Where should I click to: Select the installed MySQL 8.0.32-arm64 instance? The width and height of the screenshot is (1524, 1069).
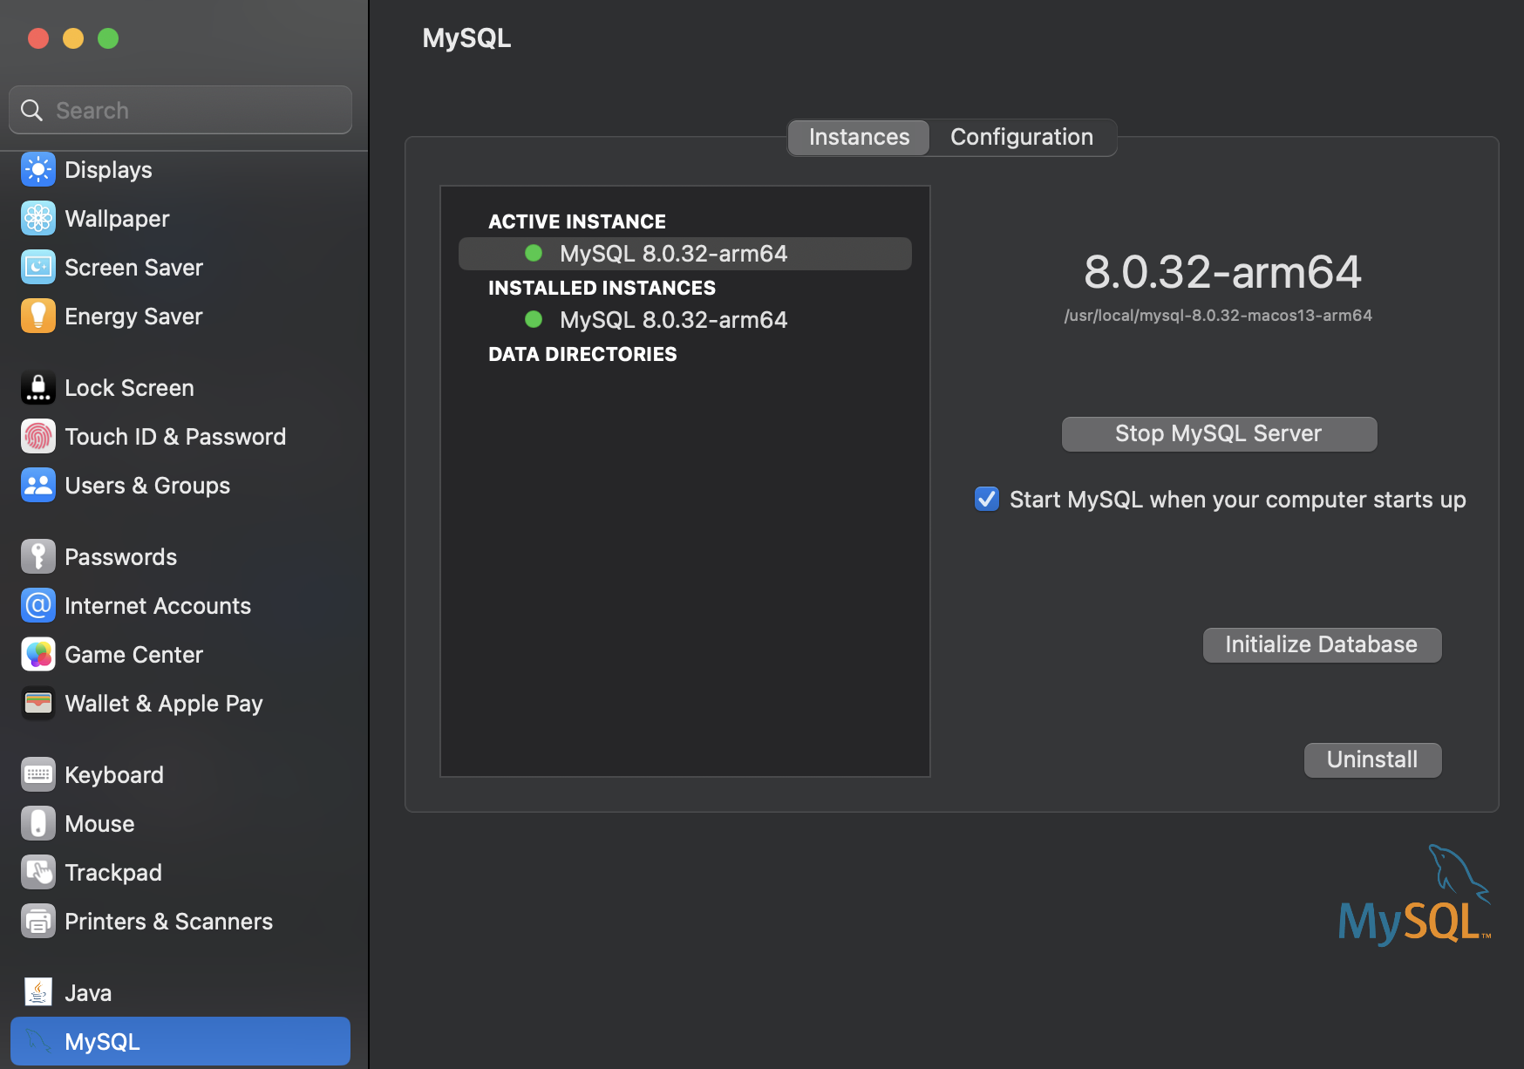[x=672, y=319]
